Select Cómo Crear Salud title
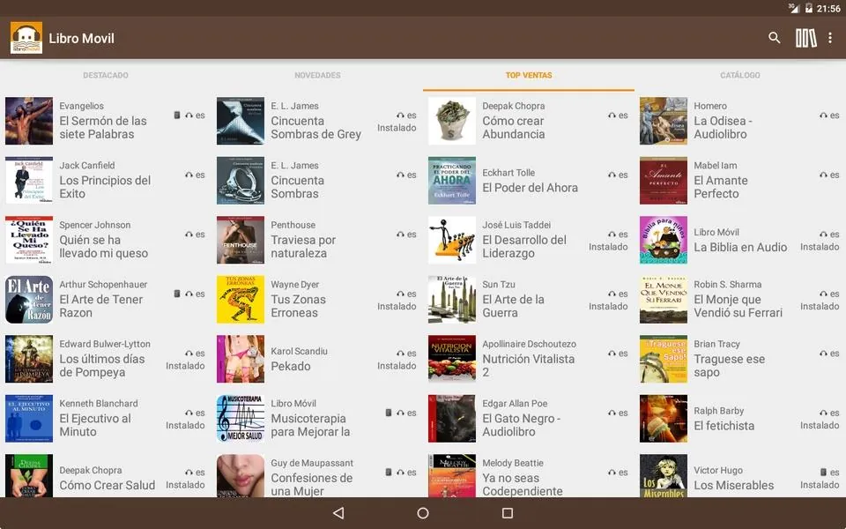This screenshot has width=846, height=529. tap(108, 485)
